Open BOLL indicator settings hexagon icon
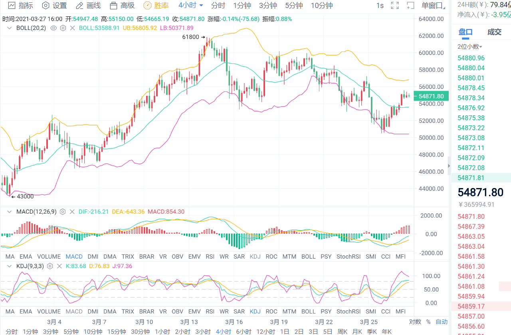Image resolution: width=511 pixels, height=335 pixels. click(x=63, y=28)
